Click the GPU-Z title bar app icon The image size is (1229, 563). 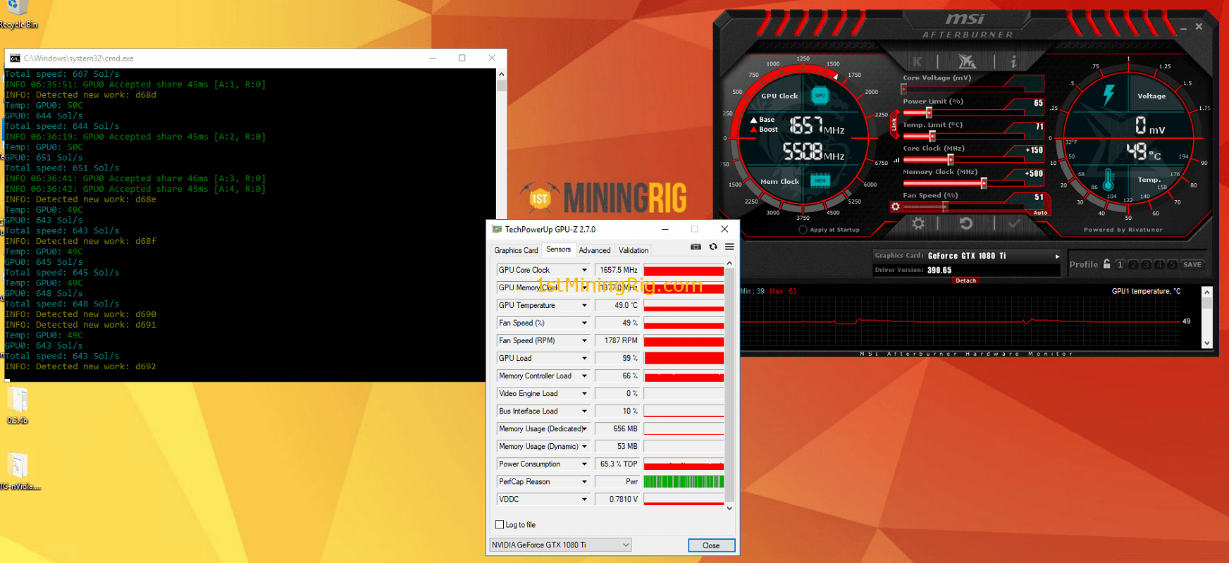[497, 229]
